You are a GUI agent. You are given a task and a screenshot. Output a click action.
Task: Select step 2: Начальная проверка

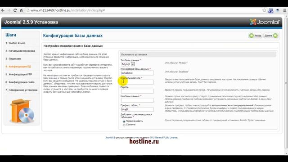tap(20, 51)
